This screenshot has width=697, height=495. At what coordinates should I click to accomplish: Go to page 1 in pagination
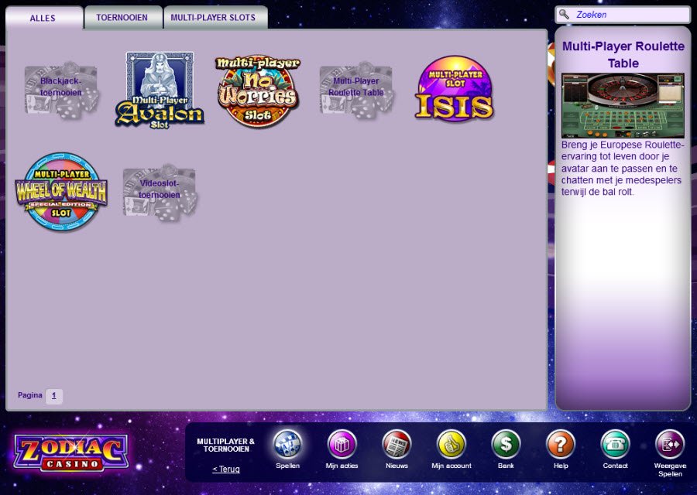pos(53,396)
